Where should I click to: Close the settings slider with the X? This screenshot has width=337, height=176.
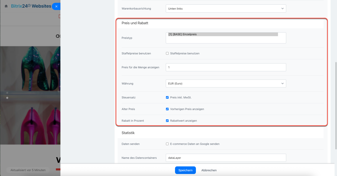56,6
